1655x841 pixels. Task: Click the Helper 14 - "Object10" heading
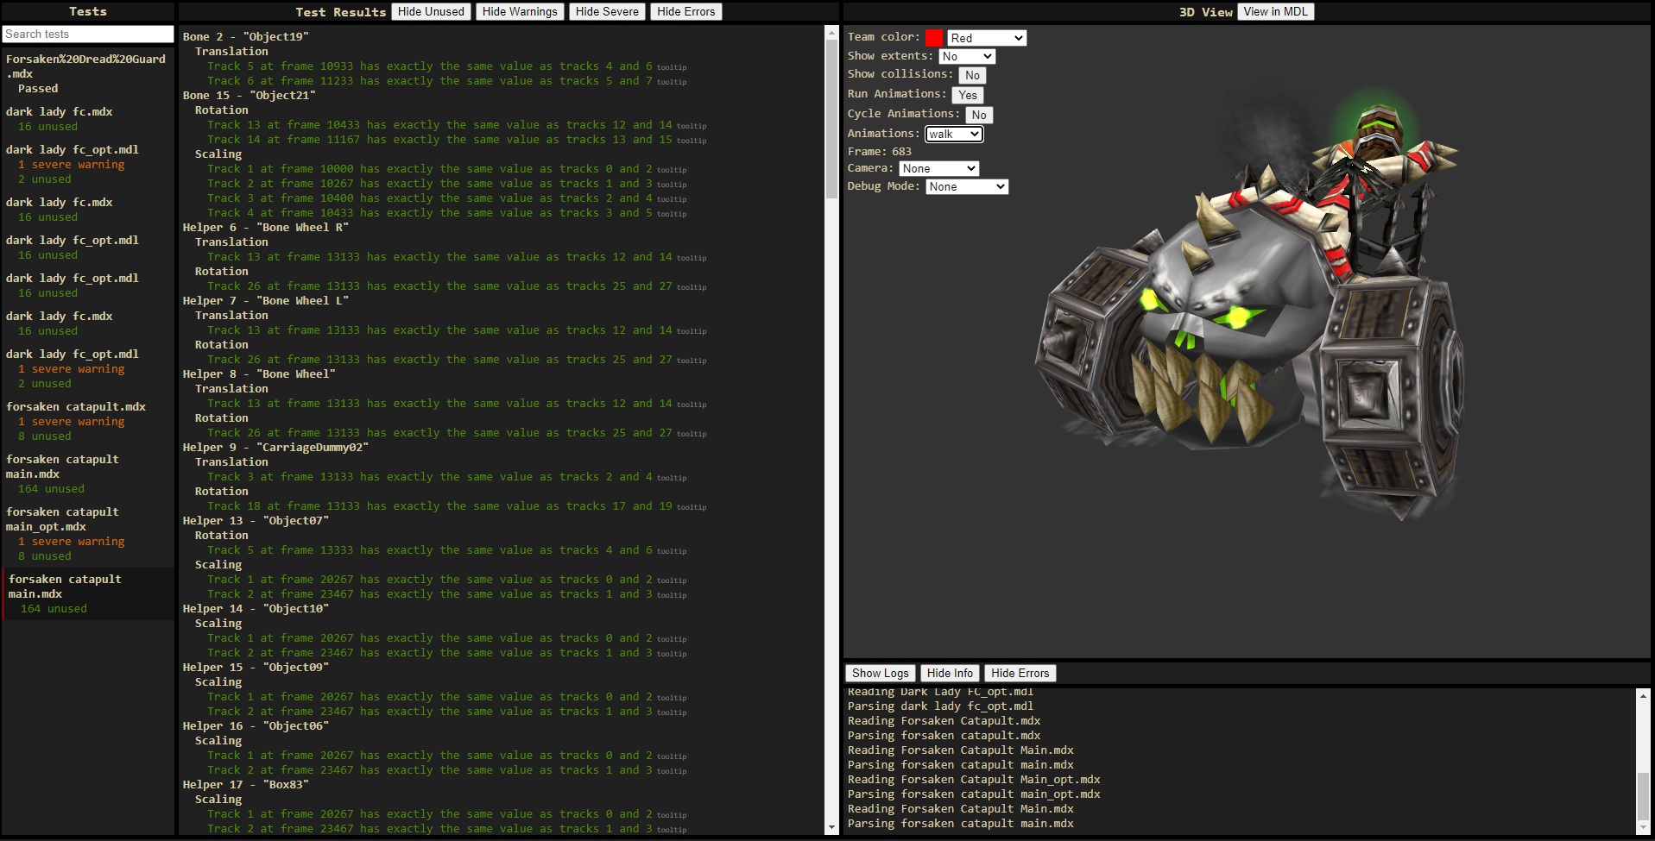[256, 609]
